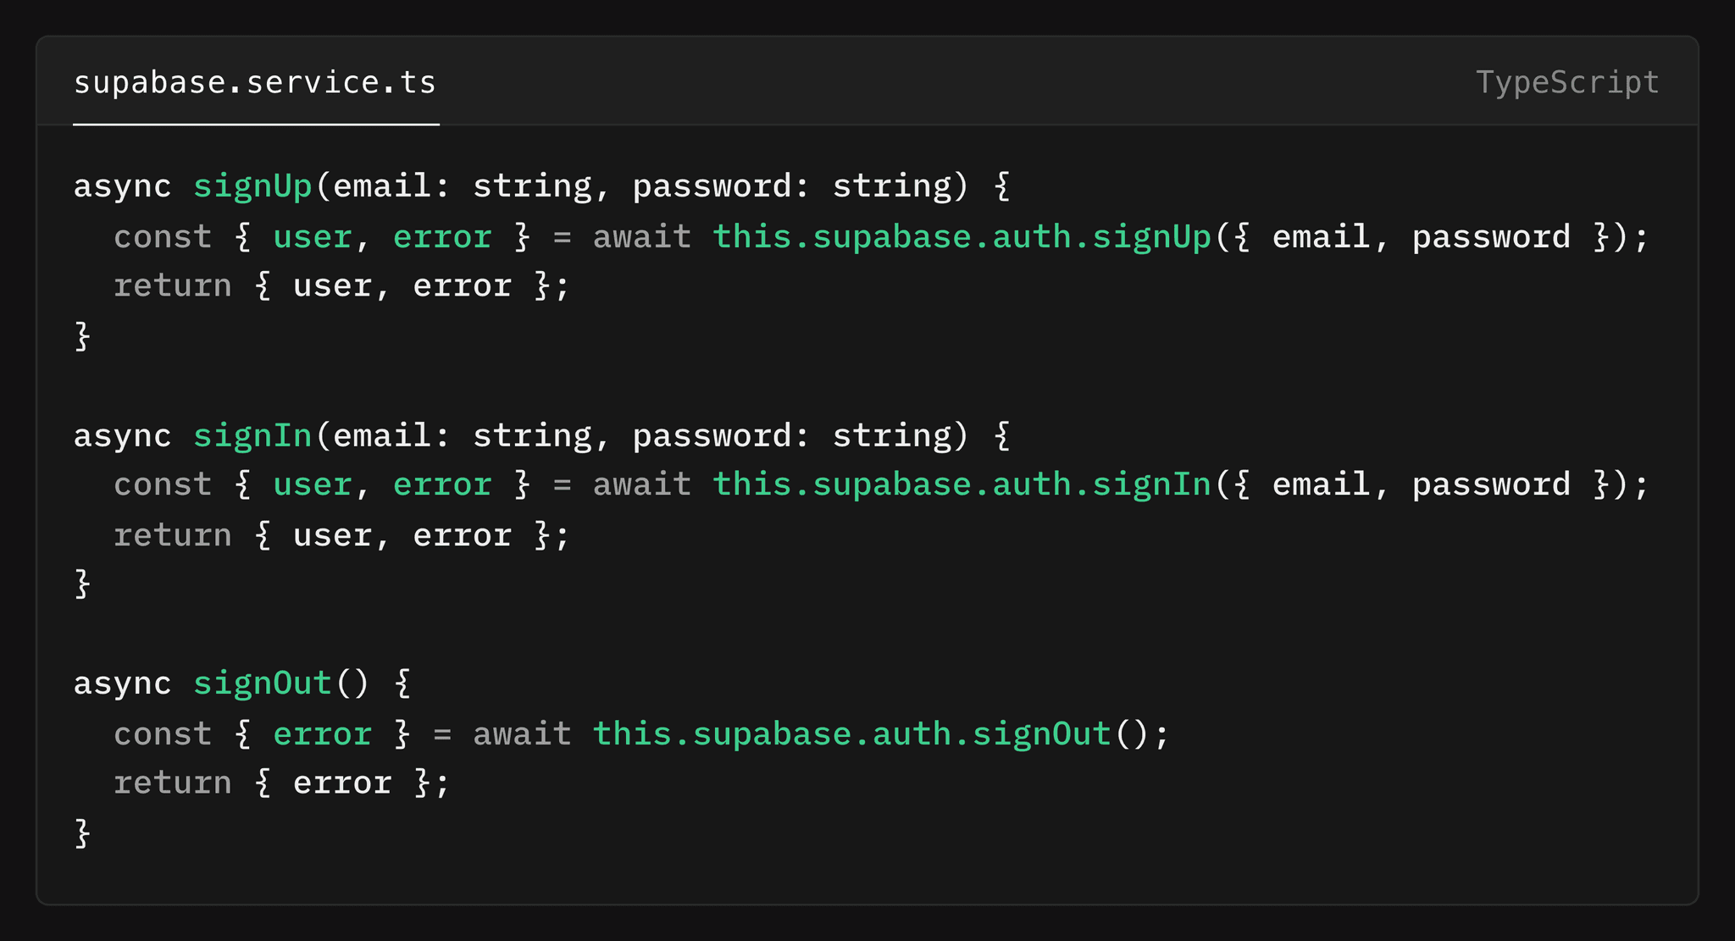Click the const keyword inside signIn body
Screen dimensions: 1735x941
coord(163,485)
